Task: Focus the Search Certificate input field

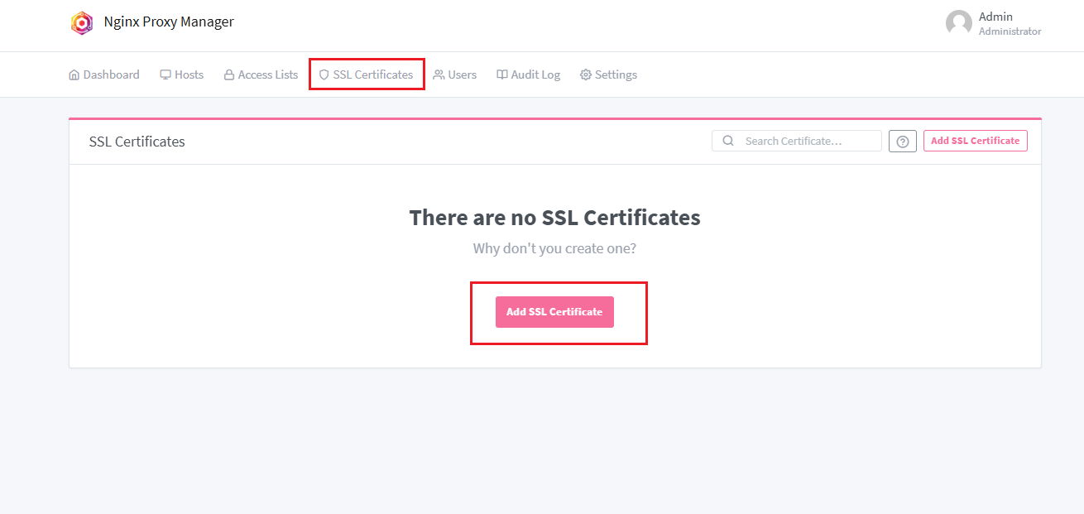Action: (807, 141)
